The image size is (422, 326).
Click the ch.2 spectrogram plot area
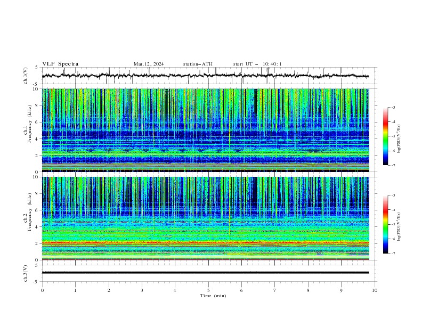pyautogui.click(x=205, y=218)
